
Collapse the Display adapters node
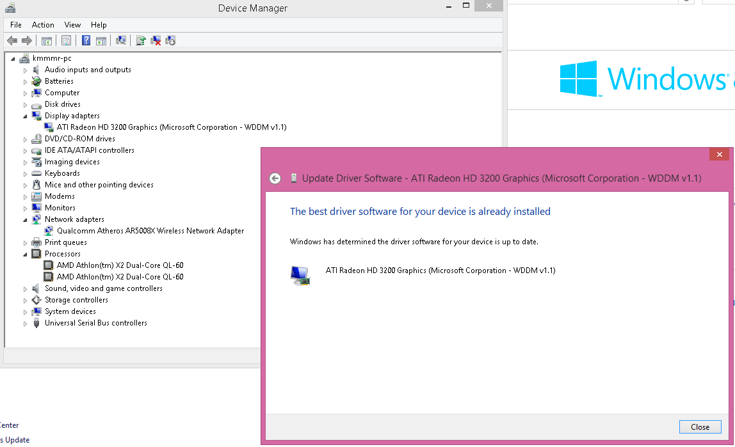pos(26,116)
